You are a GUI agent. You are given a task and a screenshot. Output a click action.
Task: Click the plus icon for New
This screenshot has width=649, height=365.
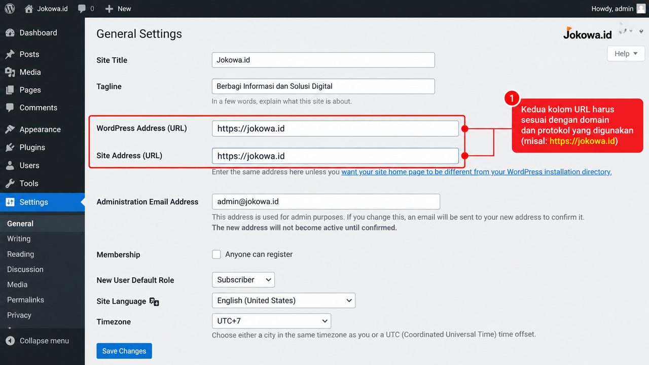coord(109,9)
